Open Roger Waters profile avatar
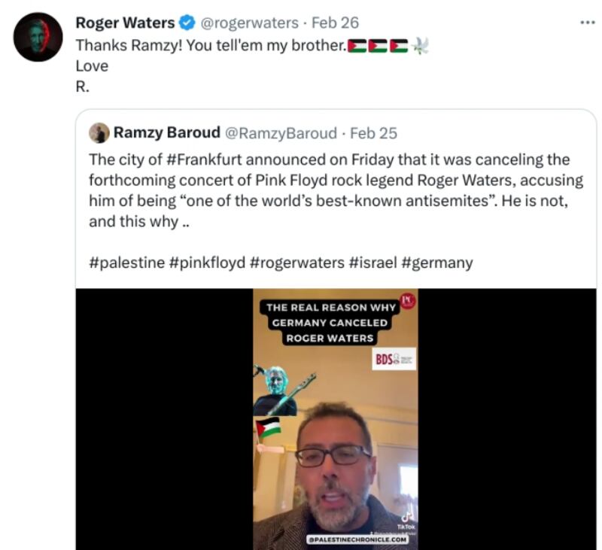Screen dimensions: 602x550 [38, 37]
